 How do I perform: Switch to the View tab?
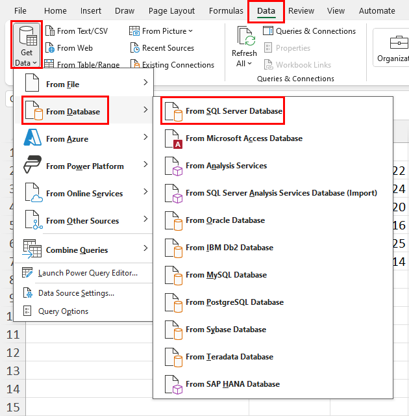pos(336,11)
